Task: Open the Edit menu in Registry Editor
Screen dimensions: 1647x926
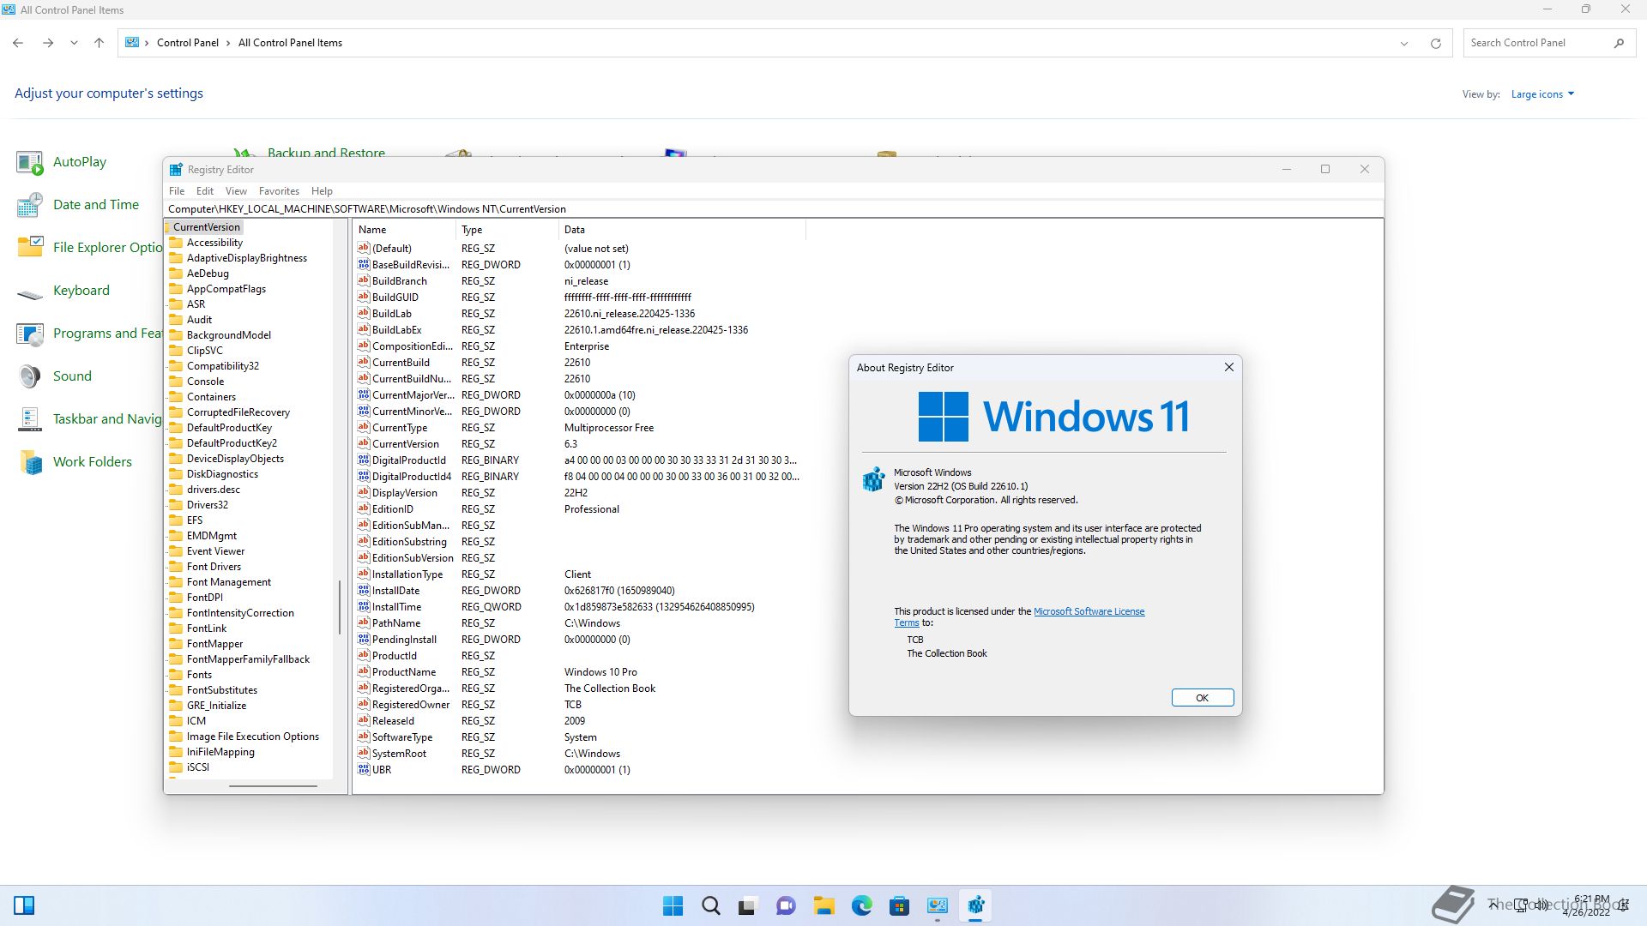Action: tap(205, 191)
